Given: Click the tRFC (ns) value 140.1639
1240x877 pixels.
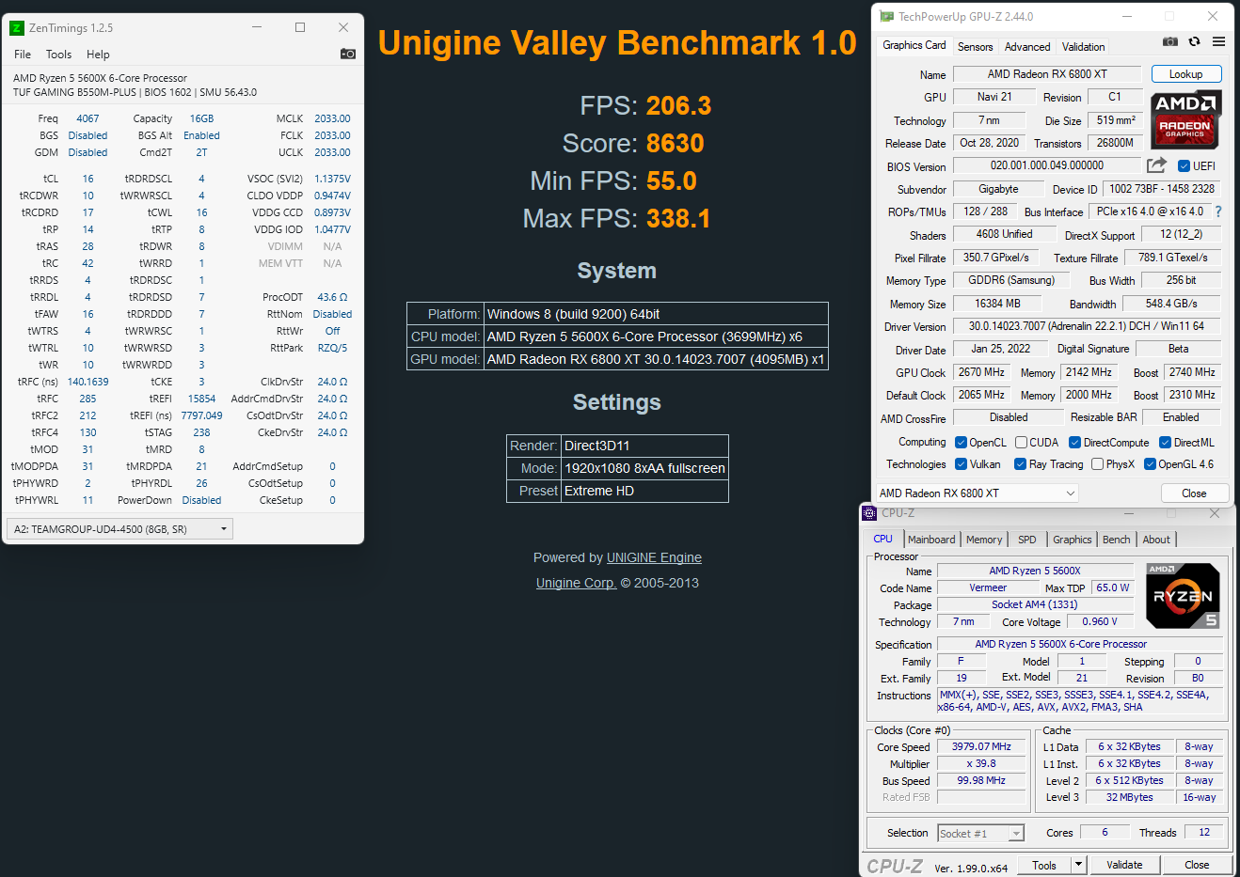Looking at the screenshot, I should click(x=87, y=382).
